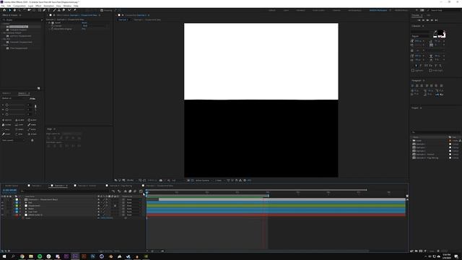This screenshot has height=260, width=462.
Task: Click the eyedropper in the Character panel
Action: 435,31
